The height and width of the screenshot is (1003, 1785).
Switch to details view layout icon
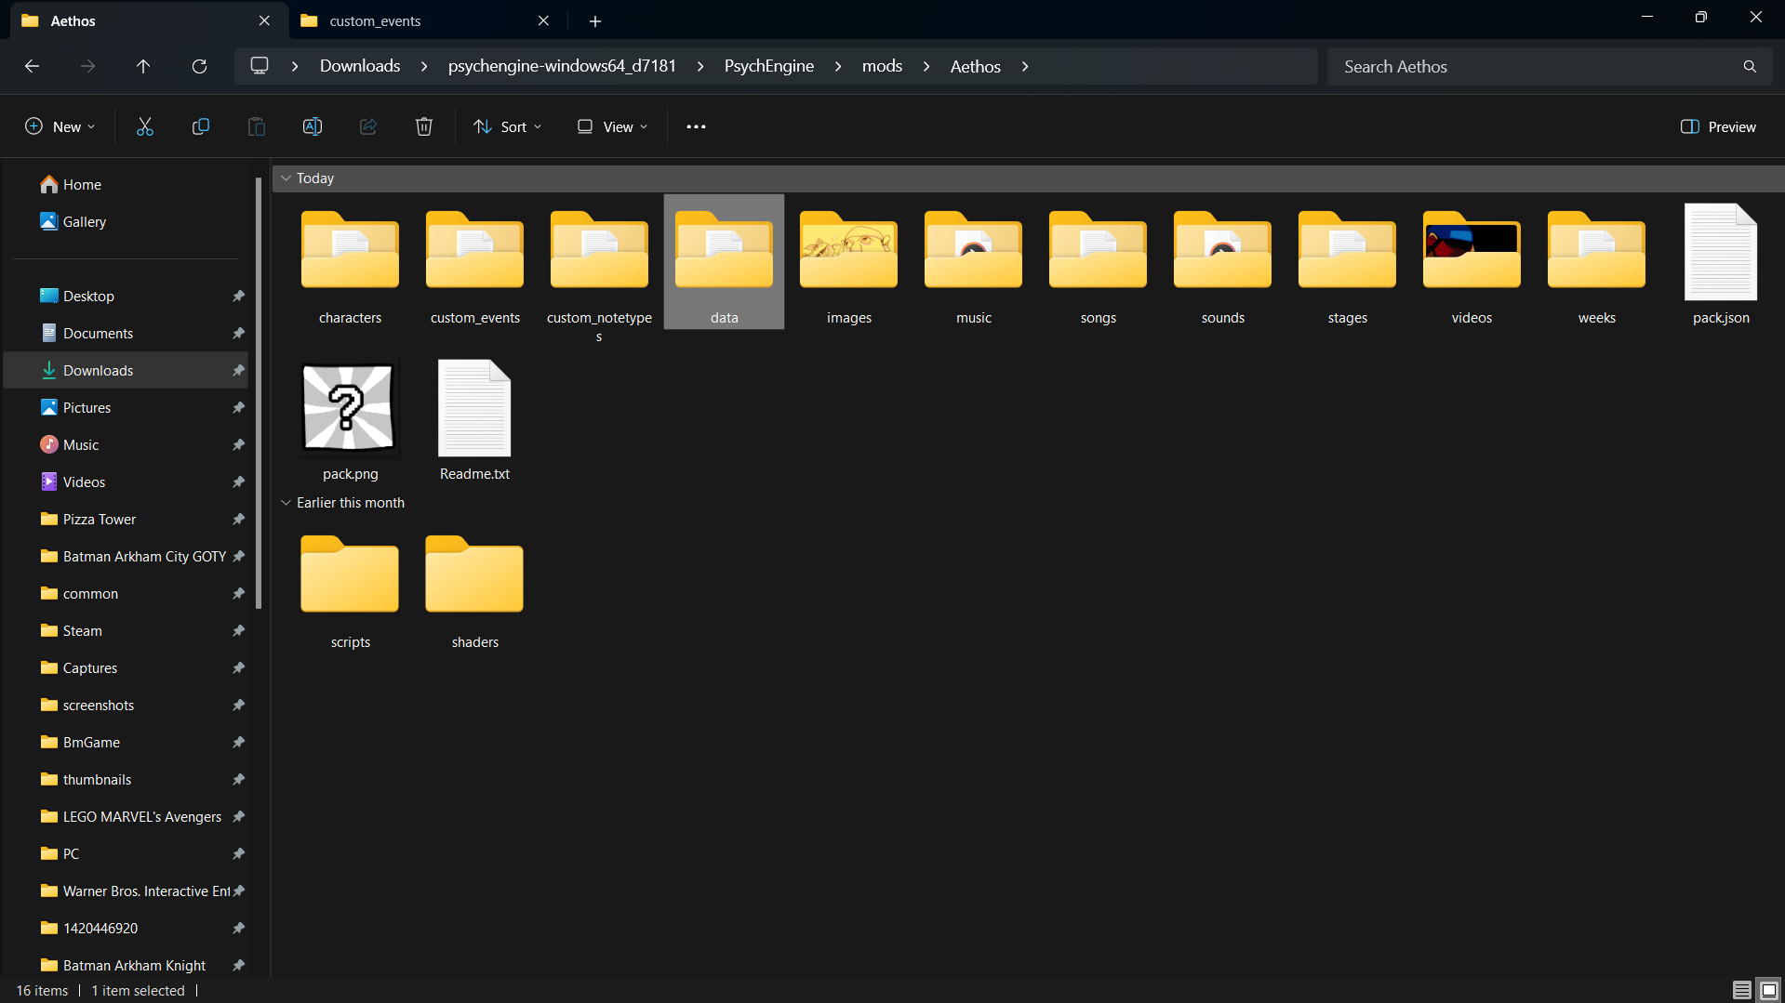point(1742,990)
